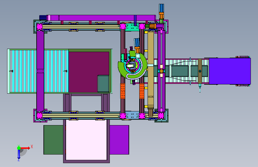Select the blue motor at the top right corner

pos(161,8)
